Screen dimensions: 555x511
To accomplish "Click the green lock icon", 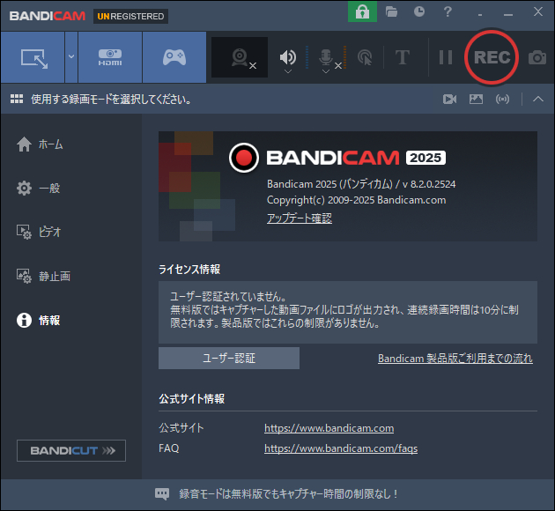I will (362, 11).
